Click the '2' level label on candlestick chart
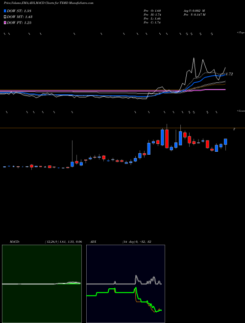 234,129
